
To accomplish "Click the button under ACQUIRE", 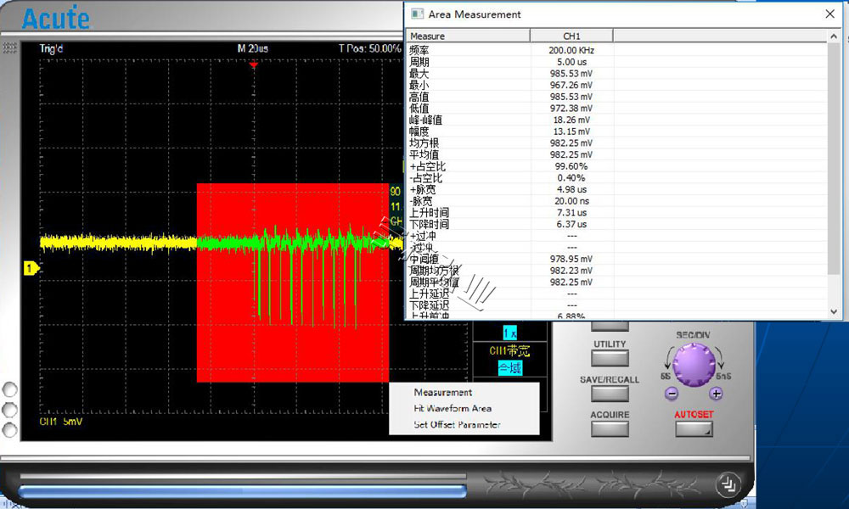I will pos(610,428).
